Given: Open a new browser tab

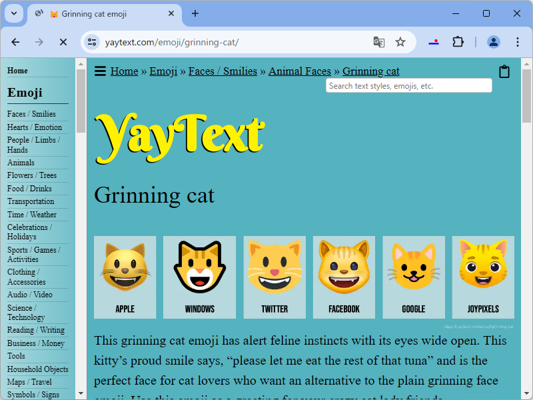Looking at the screenshot, I should [196, 13].
